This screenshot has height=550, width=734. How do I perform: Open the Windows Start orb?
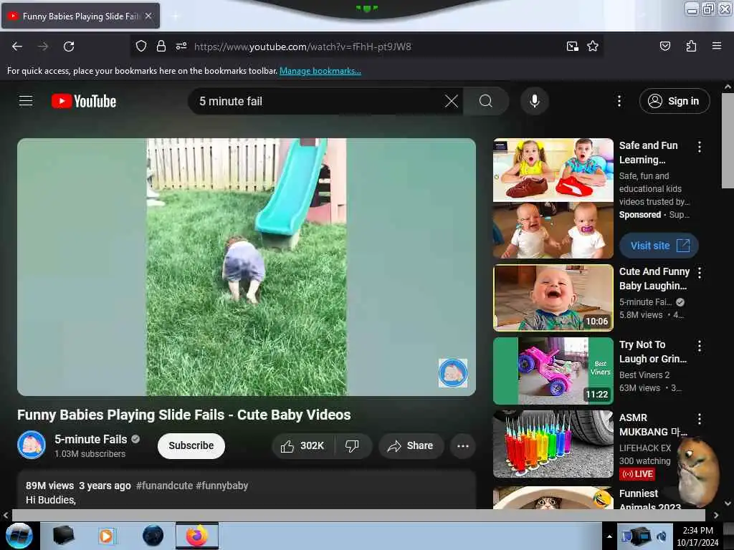[19, 536]
